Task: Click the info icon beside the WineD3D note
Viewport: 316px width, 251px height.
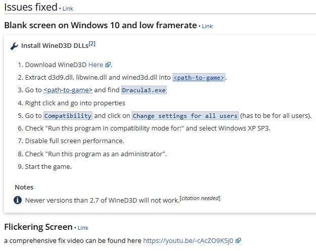Action: click(18, 200)
